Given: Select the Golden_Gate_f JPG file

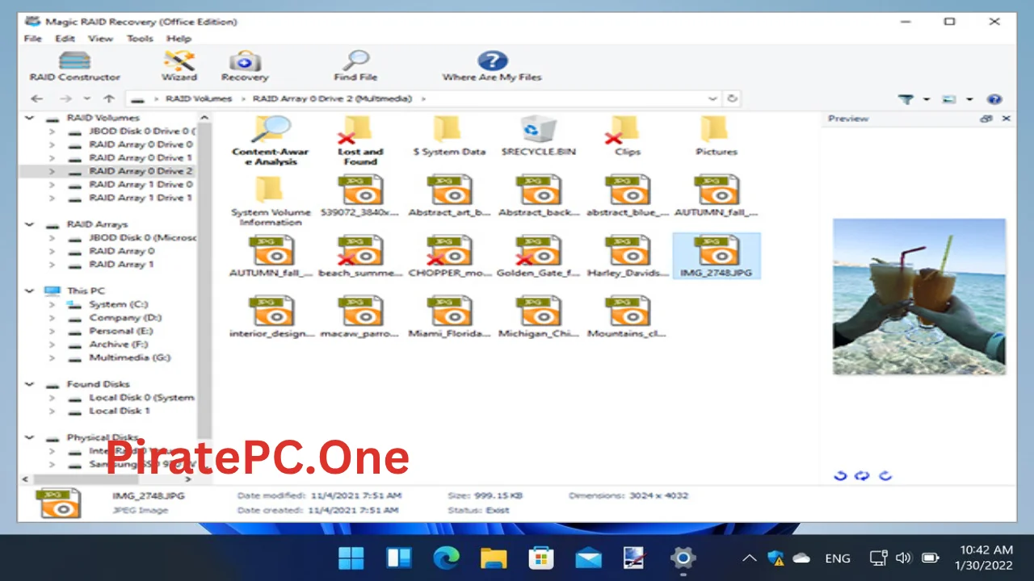Looking at the screenshot, I should [x=538, y=257].
